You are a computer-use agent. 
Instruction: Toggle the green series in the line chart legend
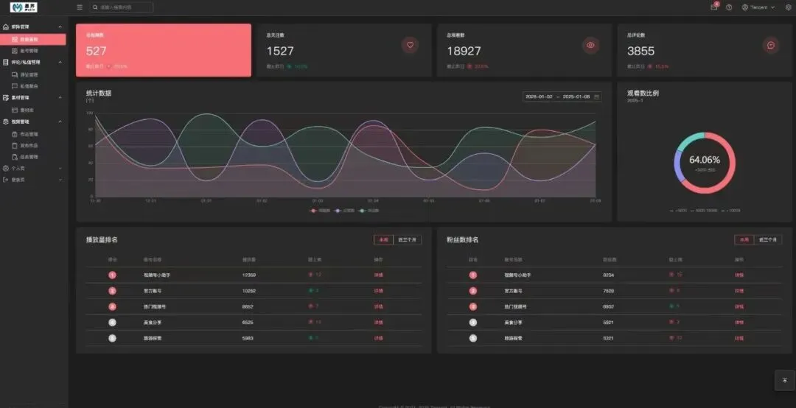[x=369, y=211]
